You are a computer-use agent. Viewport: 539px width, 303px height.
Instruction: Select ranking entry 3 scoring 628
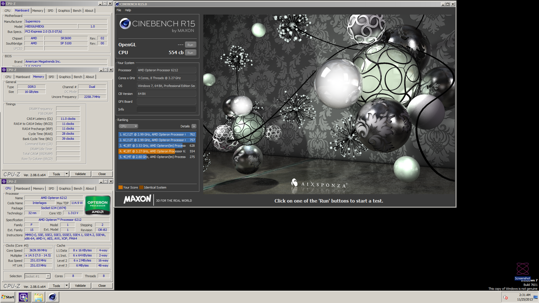(157, 146)
